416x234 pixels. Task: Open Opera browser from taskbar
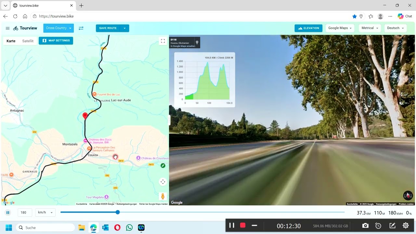pyautogui.click(x=117, y=227)
